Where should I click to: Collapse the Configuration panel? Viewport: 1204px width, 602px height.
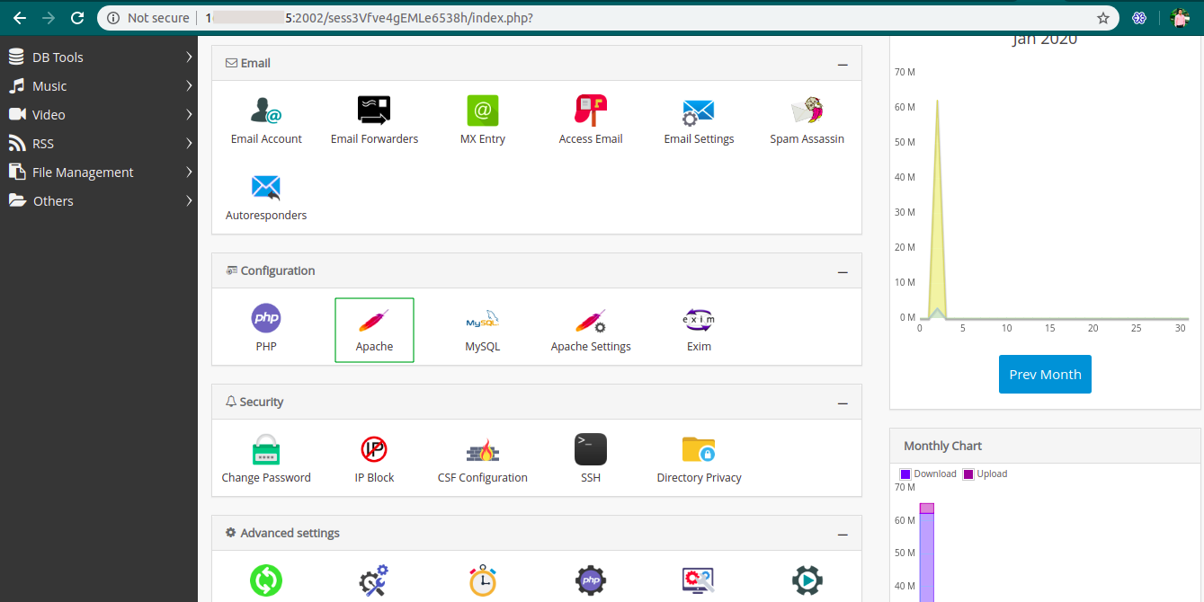(843, 271)
